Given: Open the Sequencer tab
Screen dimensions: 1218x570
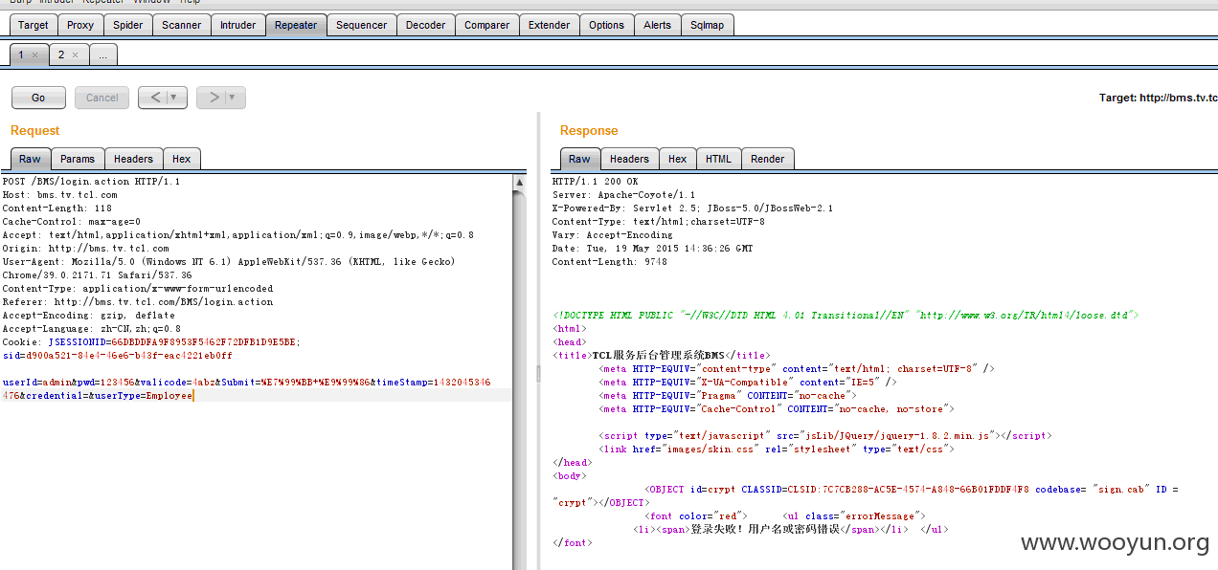Looking at the screenshot, I should pyautogui.click(x=362, y=25).
